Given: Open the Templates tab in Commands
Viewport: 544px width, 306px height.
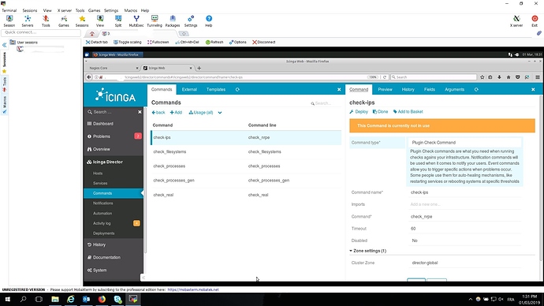Looking at the screenshot, I should 216,89.
